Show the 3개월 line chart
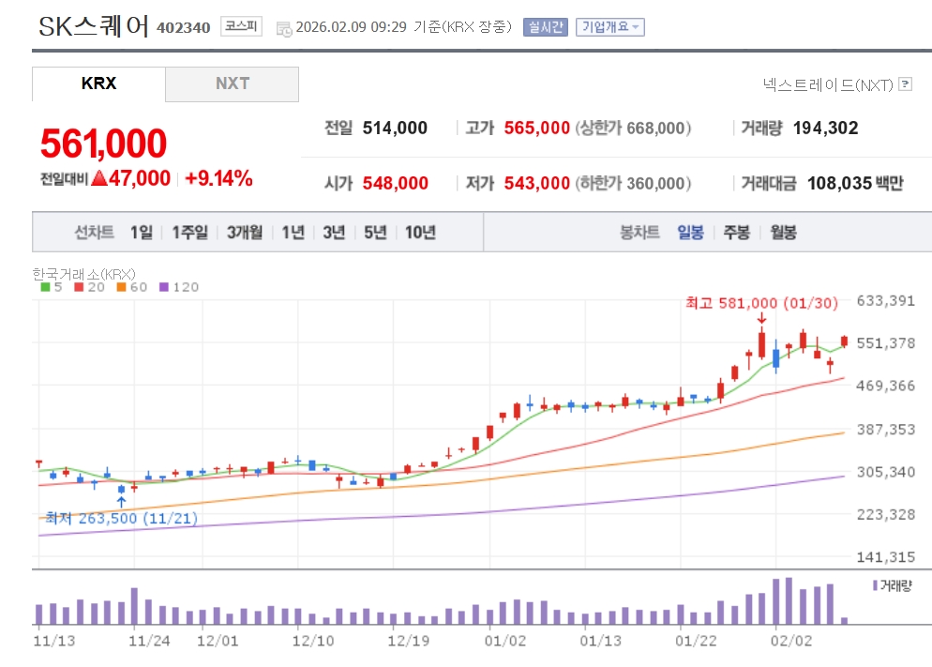This screenshot has height=667, width=932. pos(245,233)
